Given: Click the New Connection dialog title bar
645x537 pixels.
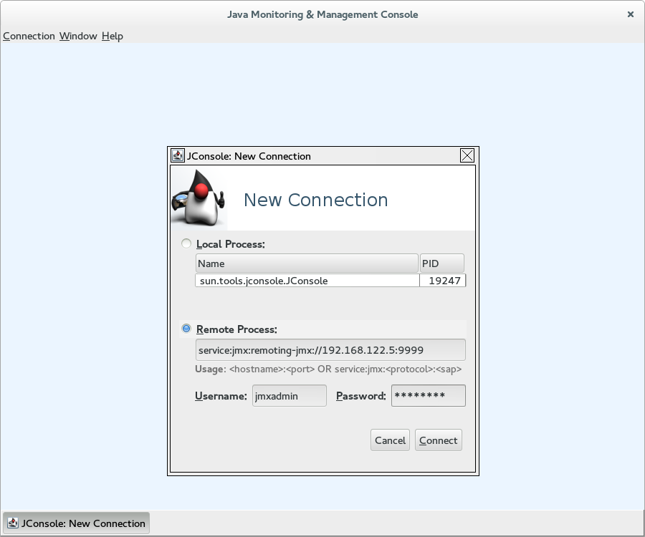Looking at the screenshot, I should [322, 156].
